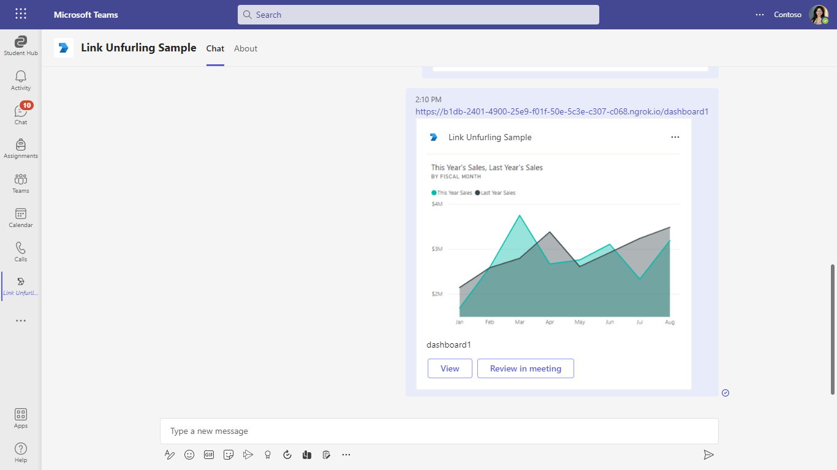
Task: Open Help in the sidebar
Action: click(21, 453)
